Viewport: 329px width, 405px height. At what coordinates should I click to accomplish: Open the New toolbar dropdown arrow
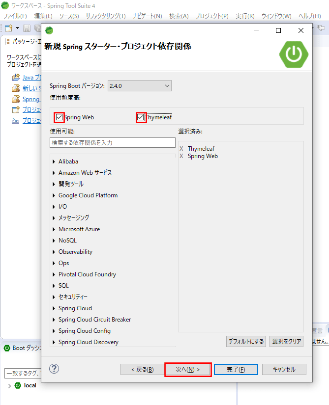click(x=17, y=28)
